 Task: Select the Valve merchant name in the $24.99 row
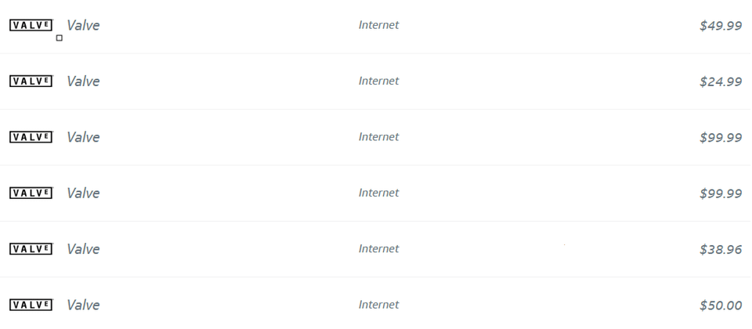(83, 81)
